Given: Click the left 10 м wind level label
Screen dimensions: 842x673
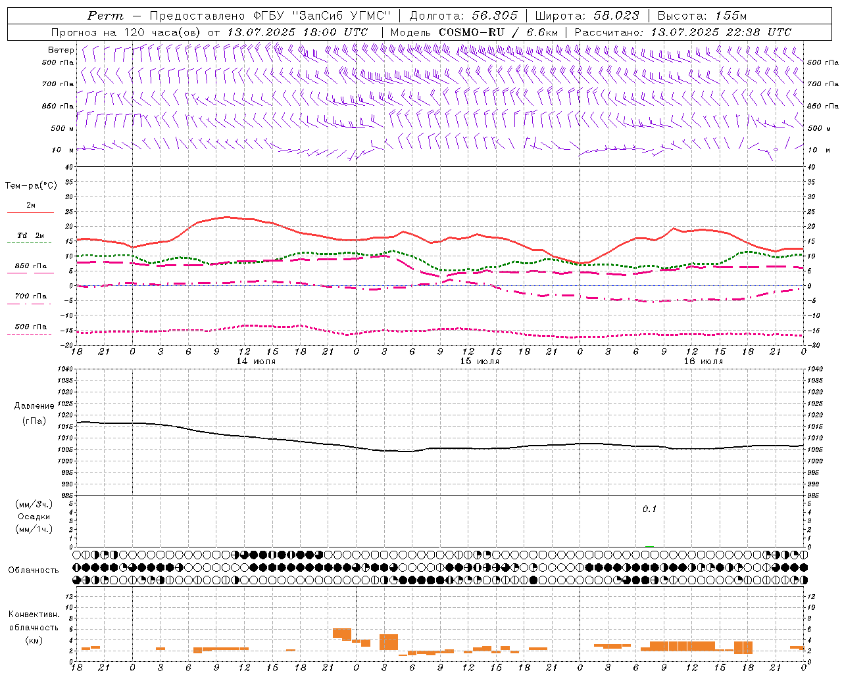Looking at the screenshot, I should pos(63,150).
